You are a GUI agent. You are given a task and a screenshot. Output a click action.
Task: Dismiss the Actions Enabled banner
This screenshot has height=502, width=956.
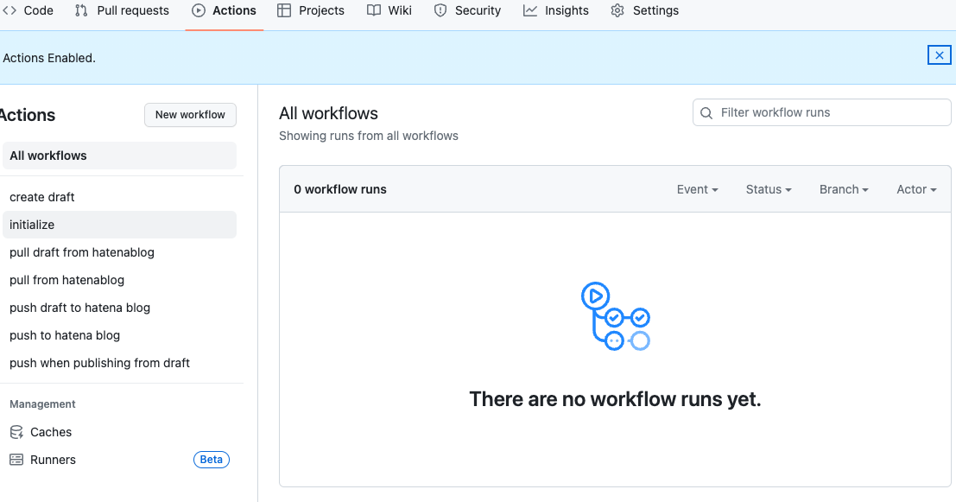coord(939,55)
